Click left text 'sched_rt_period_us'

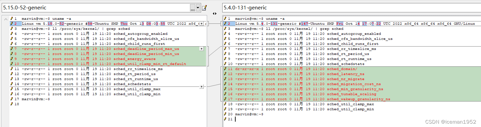pyautogui.click(x=135, y=74)
